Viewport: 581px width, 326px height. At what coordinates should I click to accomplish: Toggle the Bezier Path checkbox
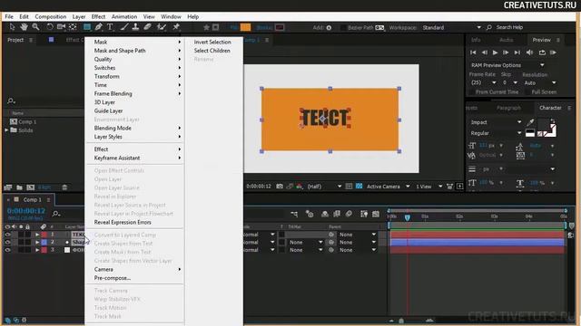pyautogui.click(x=343, y=28)
